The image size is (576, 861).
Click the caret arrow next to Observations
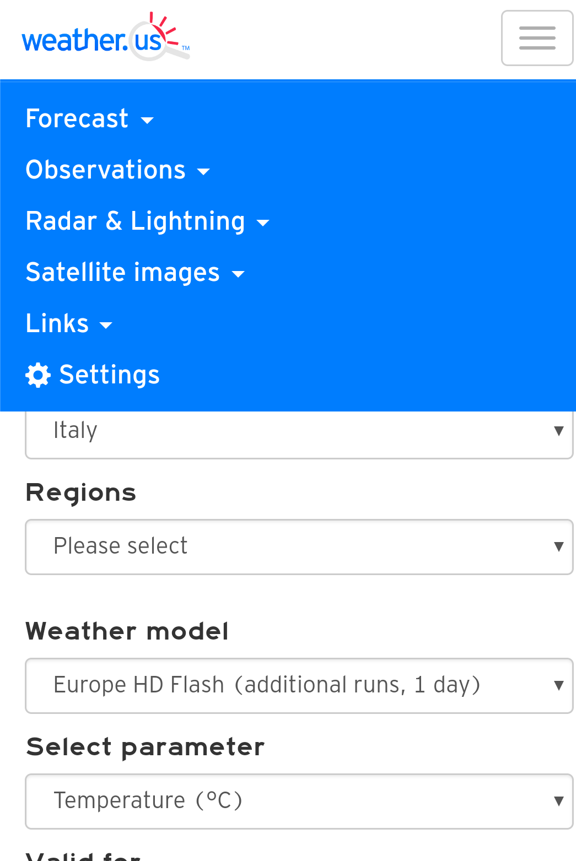(203, 171)
